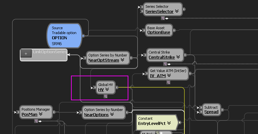Select the 'LinkOptionSeries' group title
Screen dimensions: 258x134
point(50,52)
